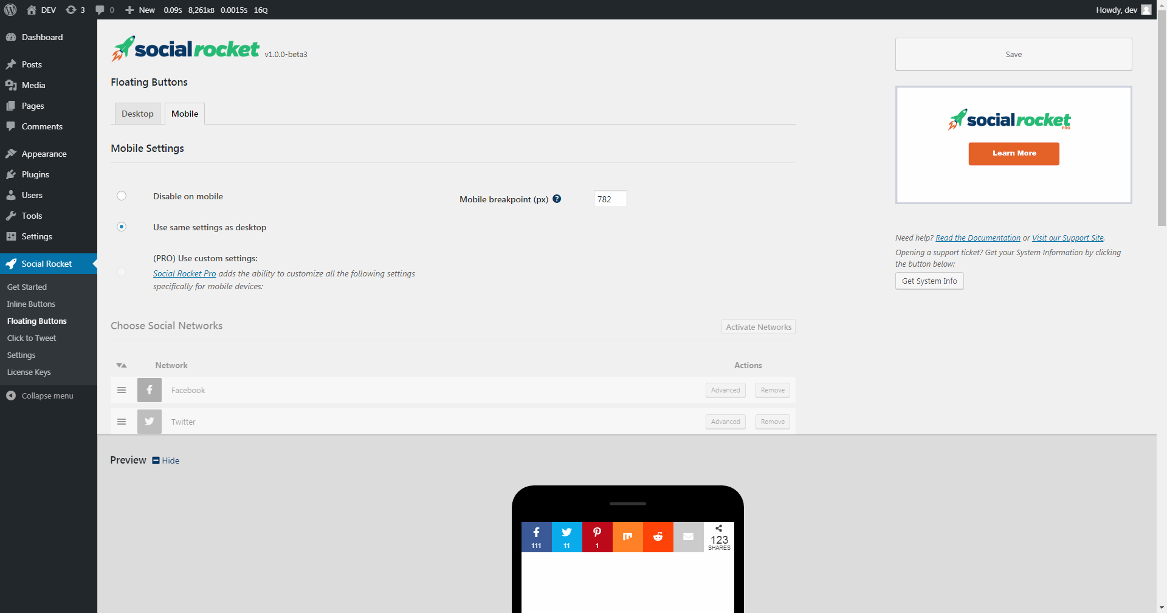The height and width of the screenshot is (613, 1167).
Task: Open Click to Tweet submenu item
Action: tap(32, 338)
